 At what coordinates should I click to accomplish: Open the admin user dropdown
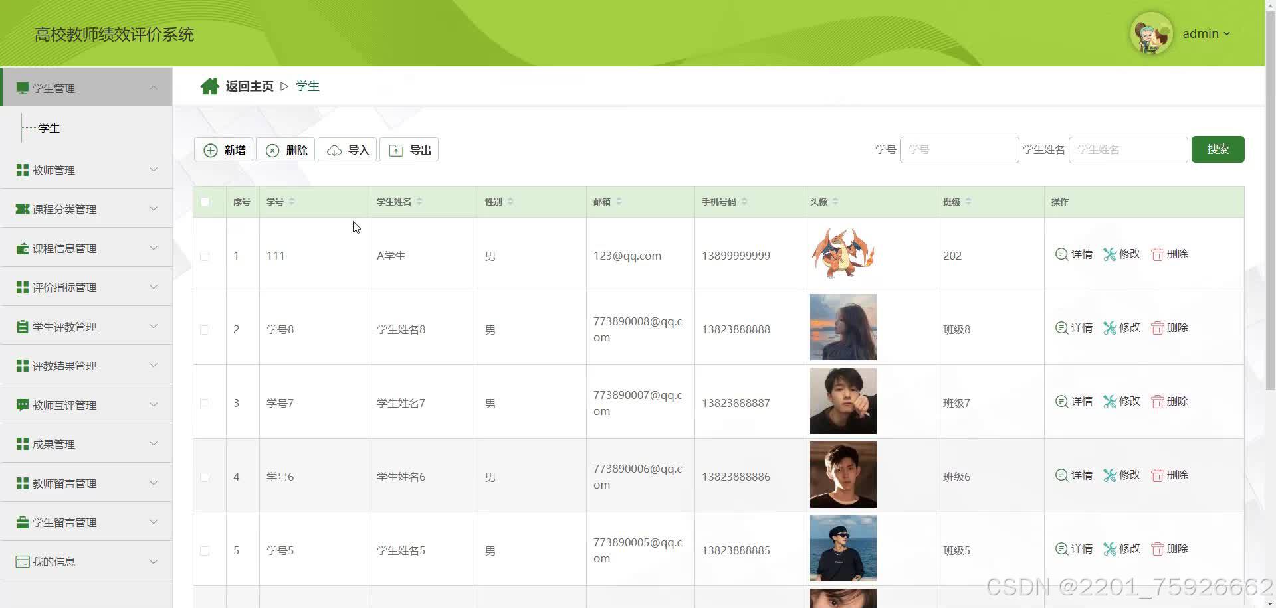[1206, 33]
